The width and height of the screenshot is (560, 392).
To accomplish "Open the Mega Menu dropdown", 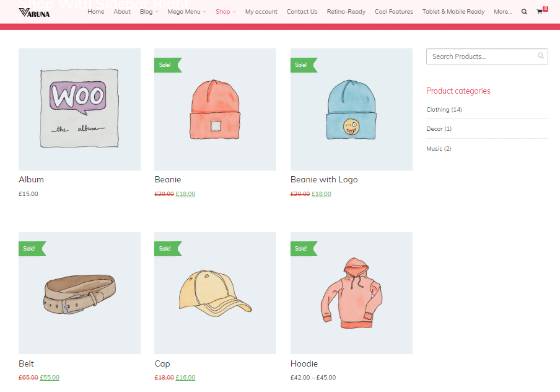I will point(184,11).
